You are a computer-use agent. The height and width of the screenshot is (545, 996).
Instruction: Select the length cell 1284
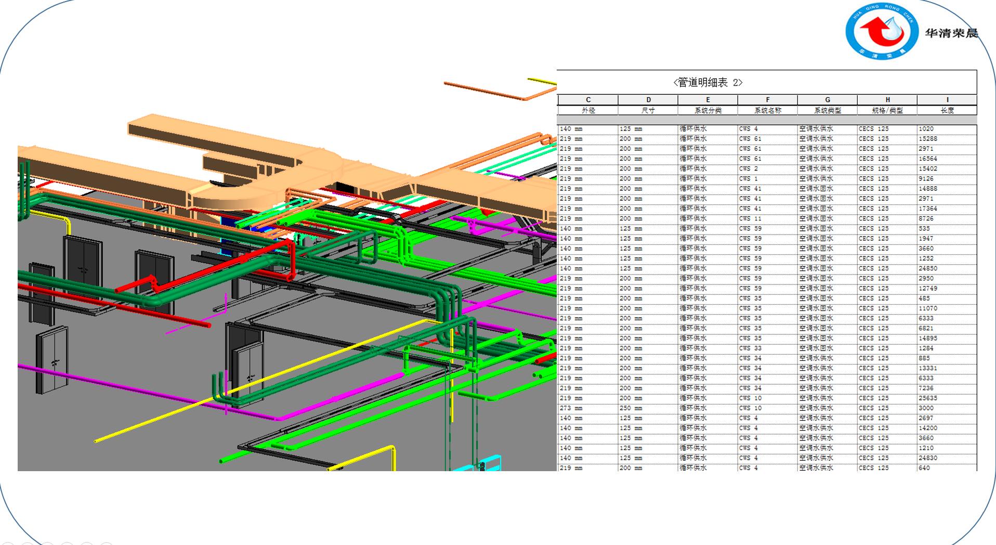[947, 348]
